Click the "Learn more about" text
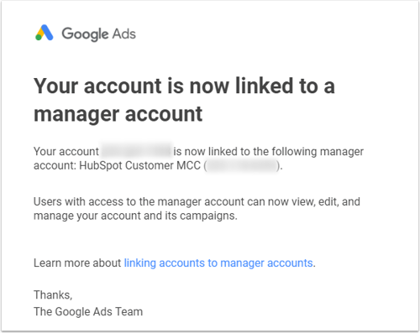This screenshot has height=333, width=420. [x=77, y=263]
